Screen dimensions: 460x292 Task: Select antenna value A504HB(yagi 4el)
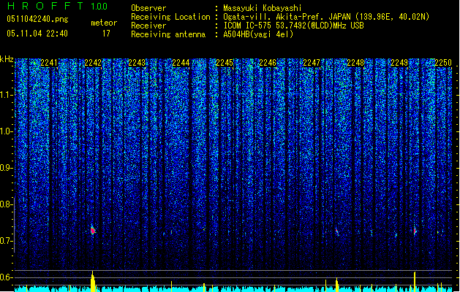[x=258, y=34]
